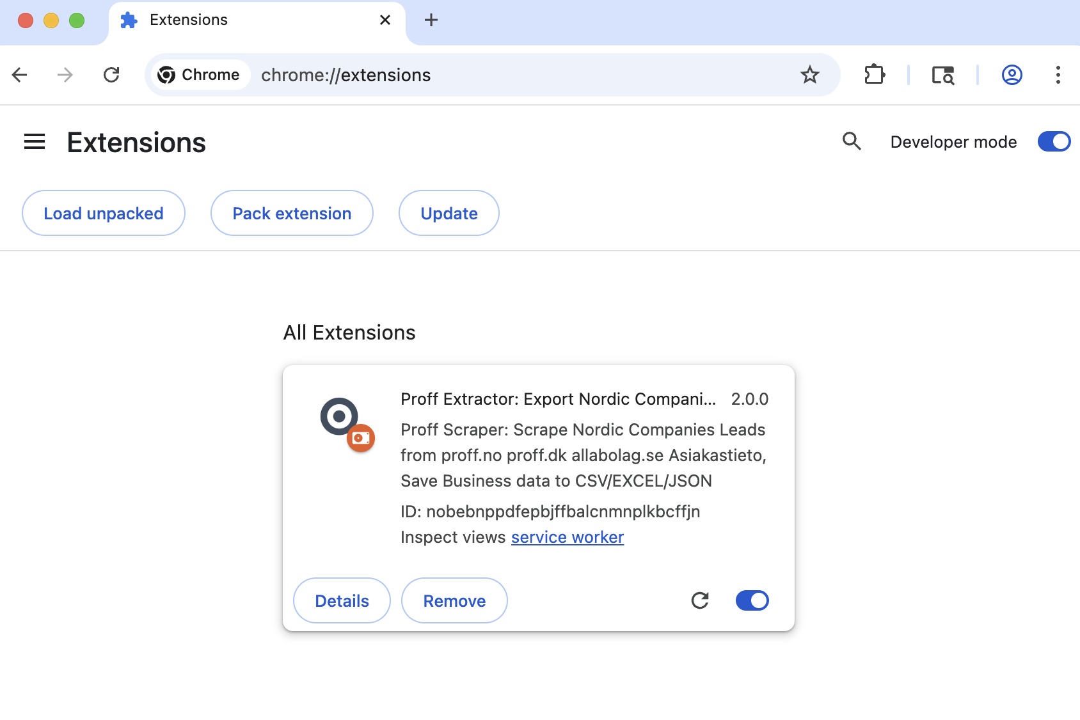Click the Chrome site info chip
The image size is (1080, 720).
click(199, 74)
